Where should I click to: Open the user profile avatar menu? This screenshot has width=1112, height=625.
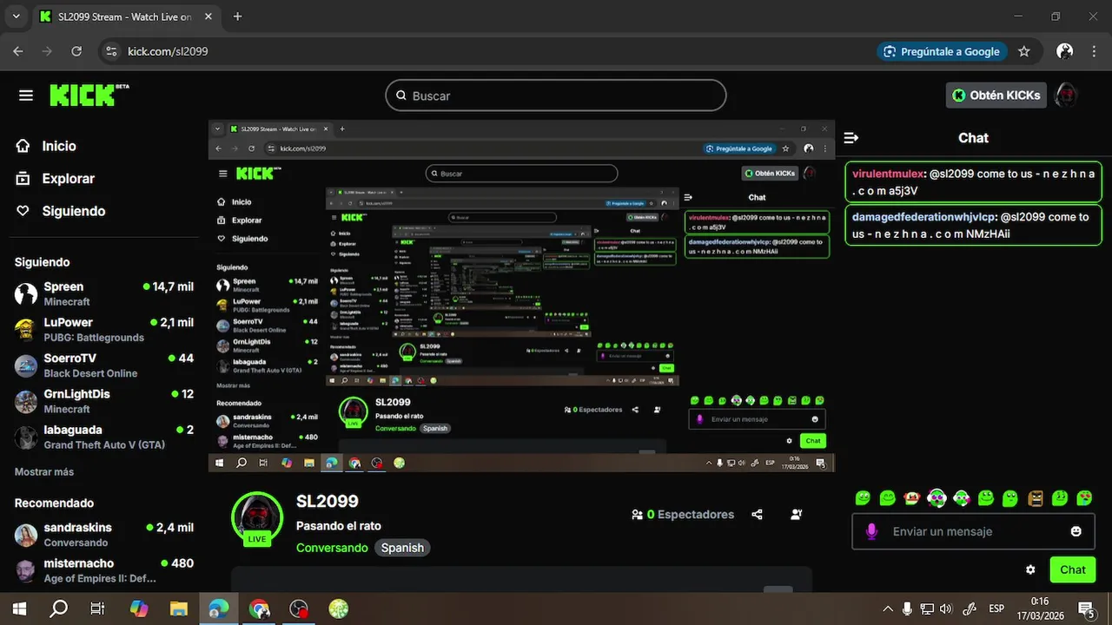[x=1066, y=95]
